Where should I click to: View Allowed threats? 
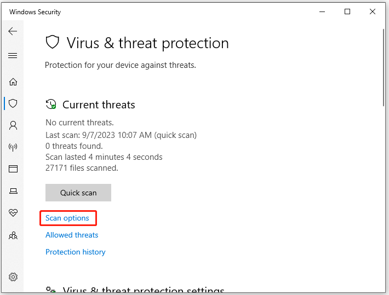point(72,235)
